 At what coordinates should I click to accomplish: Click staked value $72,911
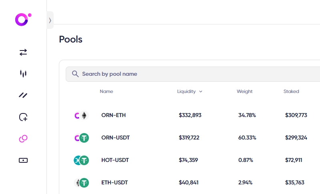(294, 160)
